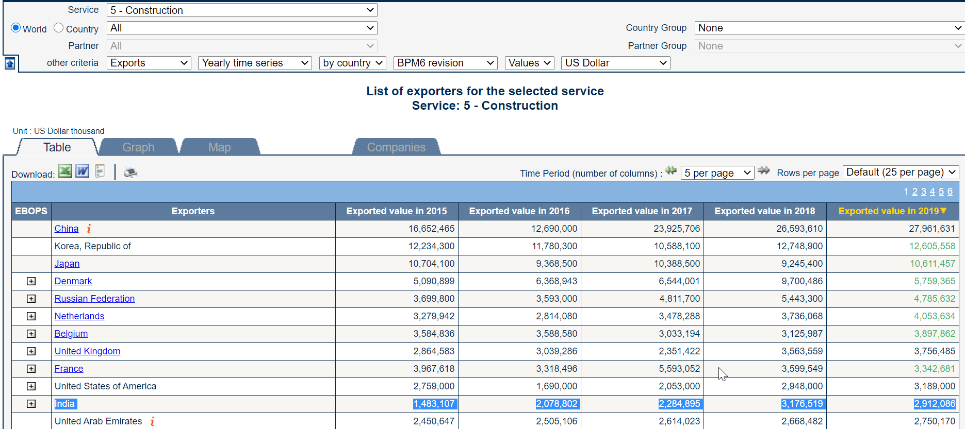
Task: Expand the India row
Action: [31, 404]
